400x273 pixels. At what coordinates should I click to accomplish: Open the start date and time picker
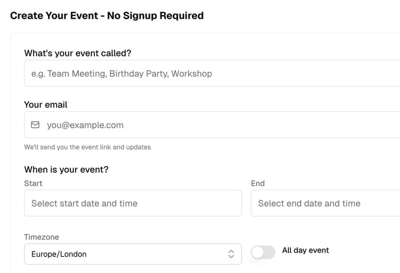point(132,203)
